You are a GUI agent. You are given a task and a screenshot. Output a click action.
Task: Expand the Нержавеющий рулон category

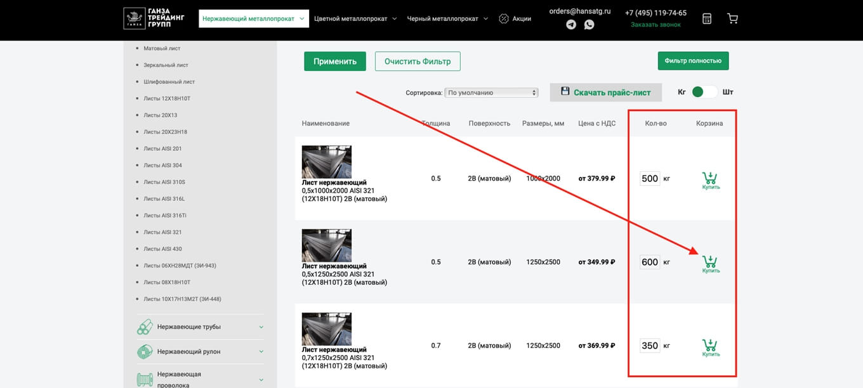click(x=201, y=351)
